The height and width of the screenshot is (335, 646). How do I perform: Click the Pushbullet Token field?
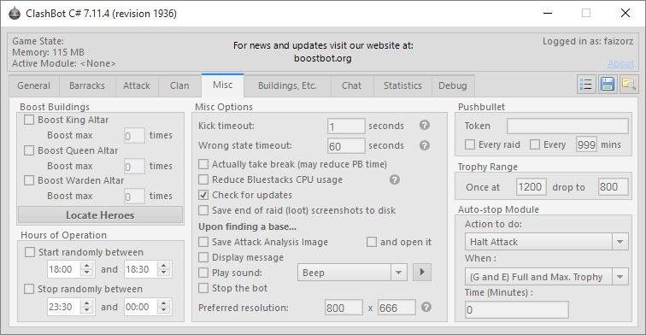[567, 126]
